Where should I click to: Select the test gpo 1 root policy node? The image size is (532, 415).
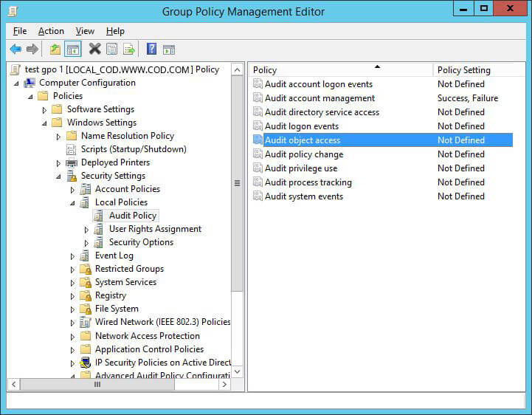click(x=122, y=69)
